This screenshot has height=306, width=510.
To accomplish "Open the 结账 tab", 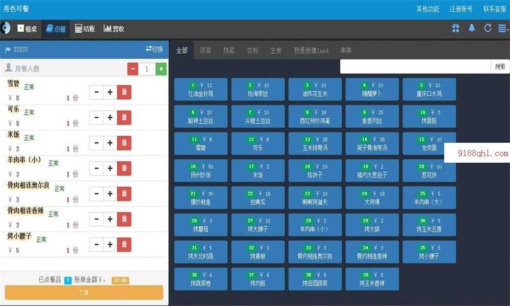I will [85, 29].
